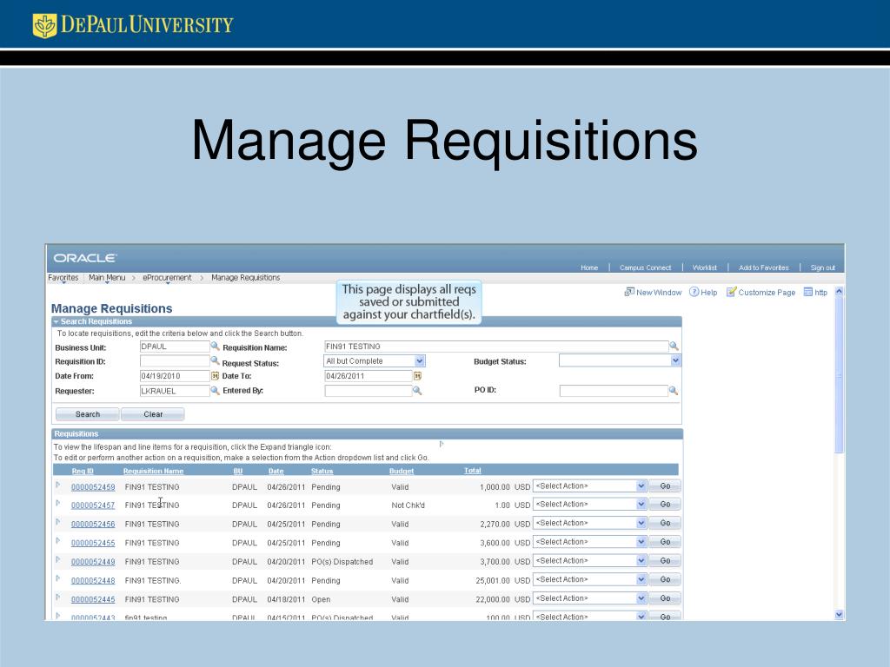Open PO ID lookup magnifier
Viewport: 890px width, 667px height.
click(674, 390)
